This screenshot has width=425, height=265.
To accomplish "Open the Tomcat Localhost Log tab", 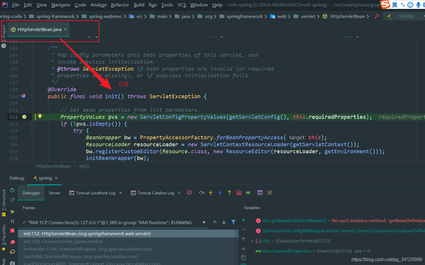I will point(92,193).
